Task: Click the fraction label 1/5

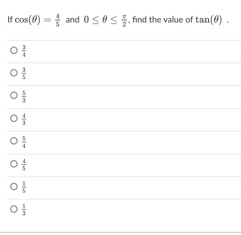Action: pyautogui.click(x=24, y=187)
